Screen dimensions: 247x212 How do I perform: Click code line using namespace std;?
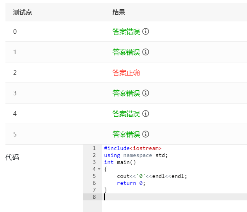click(136, 155)
